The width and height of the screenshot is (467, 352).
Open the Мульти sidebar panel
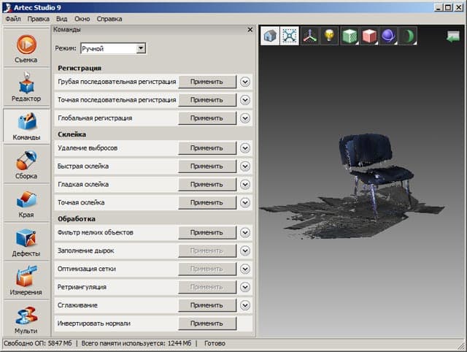[26, 319]
